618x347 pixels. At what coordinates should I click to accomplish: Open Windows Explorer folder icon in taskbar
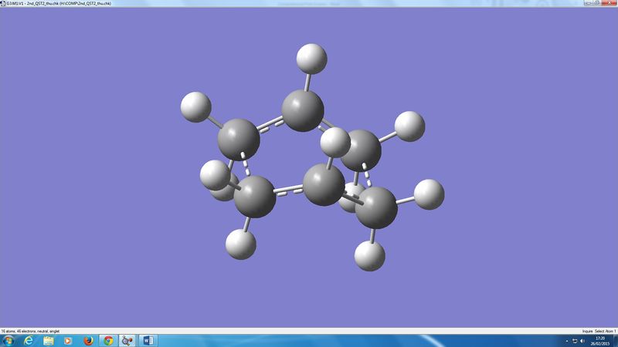tap(49, 341)
